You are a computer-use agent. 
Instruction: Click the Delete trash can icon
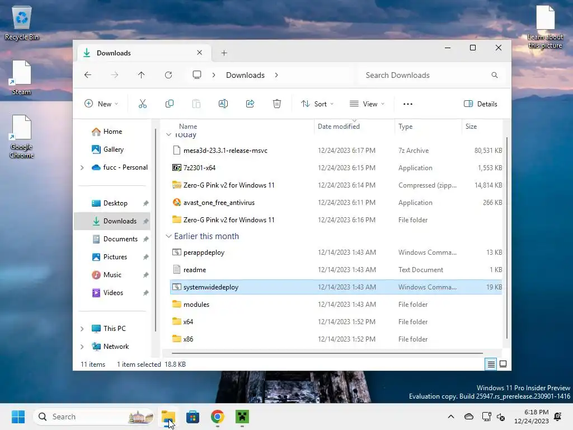277,104
